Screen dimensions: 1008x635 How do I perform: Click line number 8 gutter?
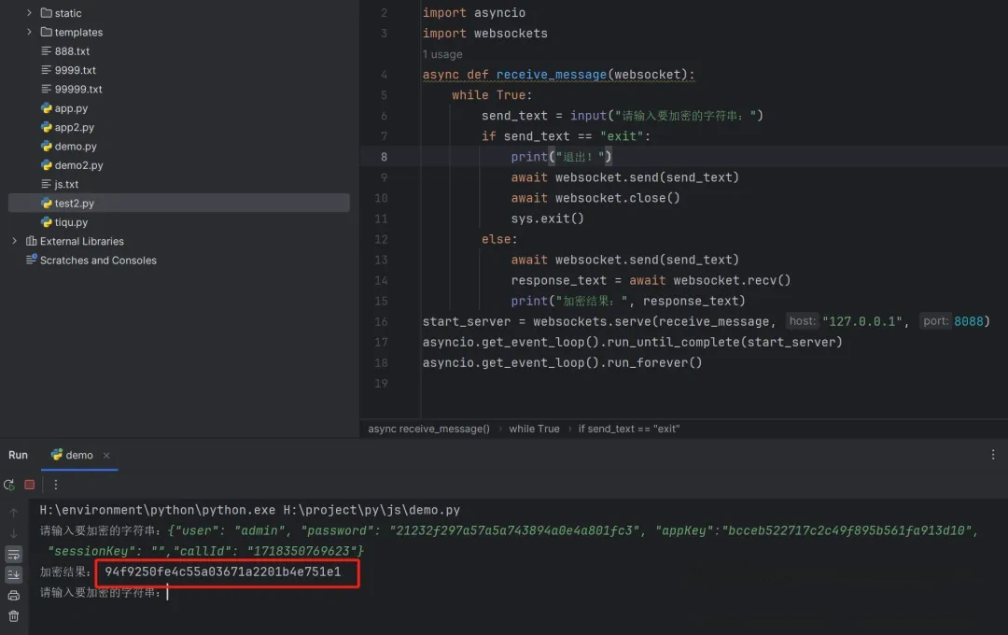tap(384, 156)
